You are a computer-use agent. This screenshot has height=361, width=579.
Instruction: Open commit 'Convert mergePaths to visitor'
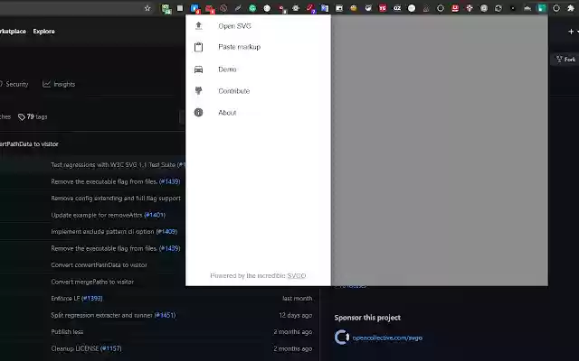[x=92, y=282]
